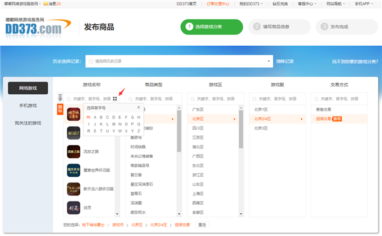
Task: Click the orange arrow on highlighted 商品类型 row
Action: (173, 119)
